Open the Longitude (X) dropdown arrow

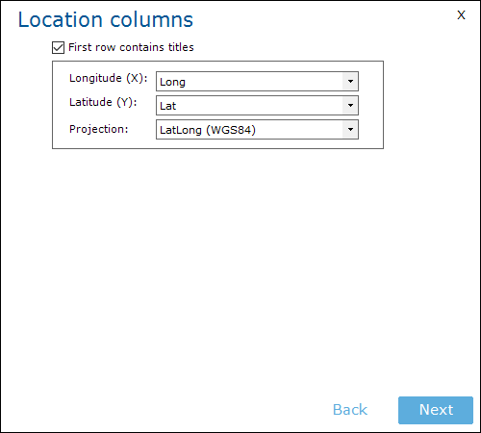[x=350, y=82]
